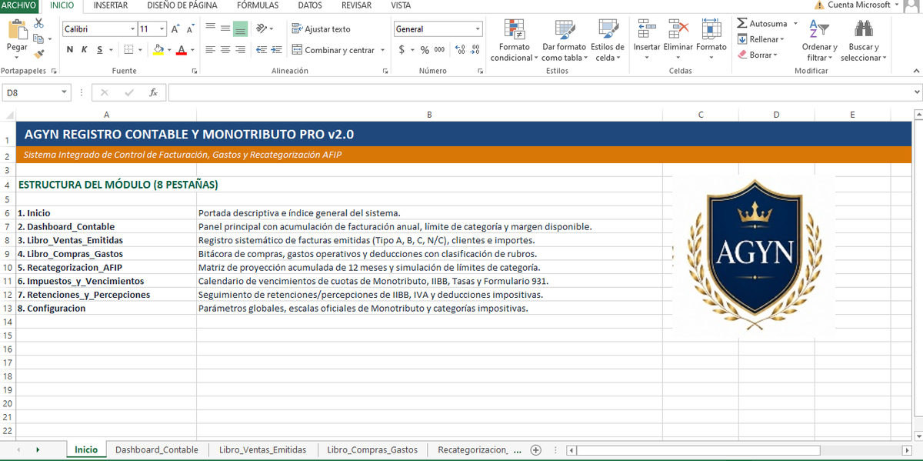Collapse the ribbon with the chevron
Screen dimensions: 923x461
point(916,71)
